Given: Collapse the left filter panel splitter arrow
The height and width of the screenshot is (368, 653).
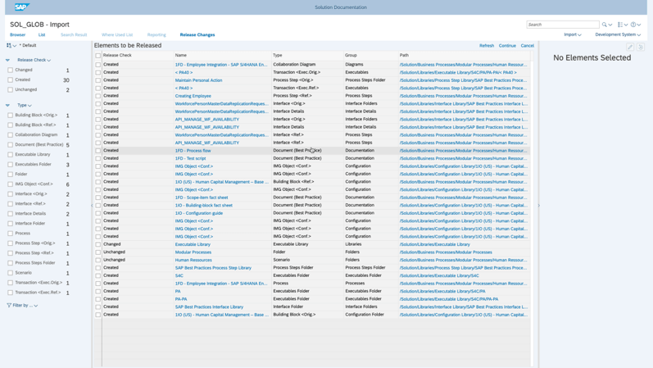Looking at the screenshot, I should click(92, 206).
